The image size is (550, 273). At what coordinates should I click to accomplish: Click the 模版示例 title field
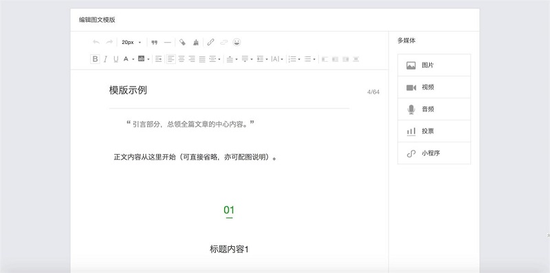[229, 91]
